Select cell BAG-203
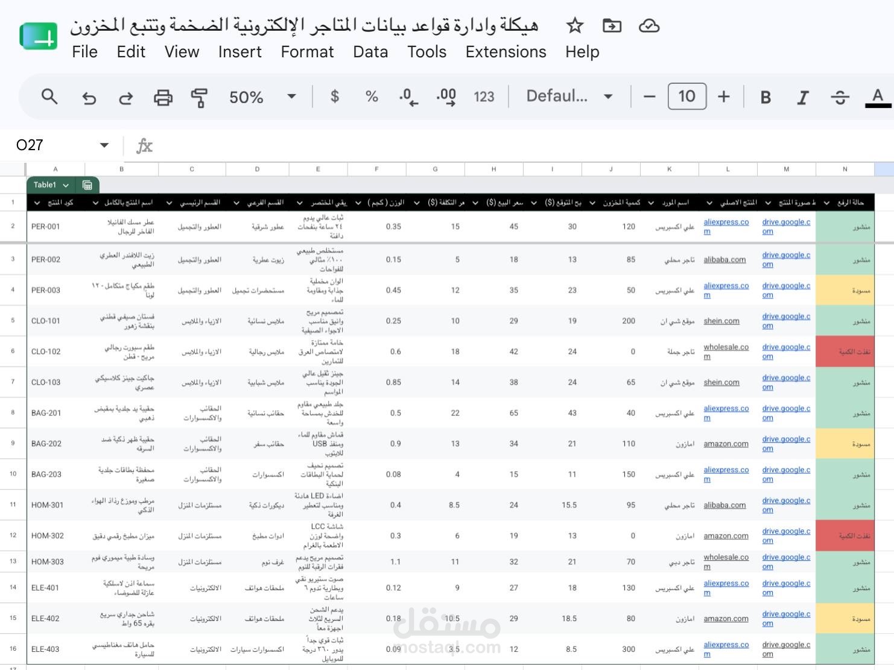 click(55, 474)
